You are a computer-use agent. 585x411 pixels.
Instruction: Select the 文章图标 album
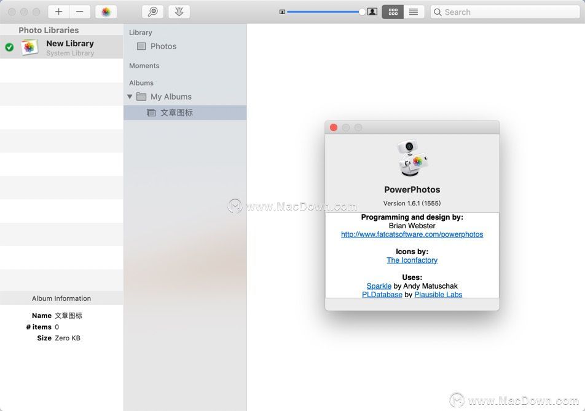point(185,113)
